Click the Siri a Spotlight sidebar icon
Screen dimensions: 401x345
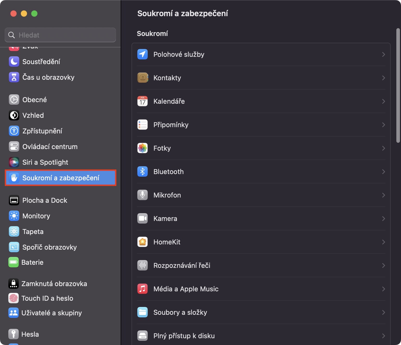coord(14,162)
